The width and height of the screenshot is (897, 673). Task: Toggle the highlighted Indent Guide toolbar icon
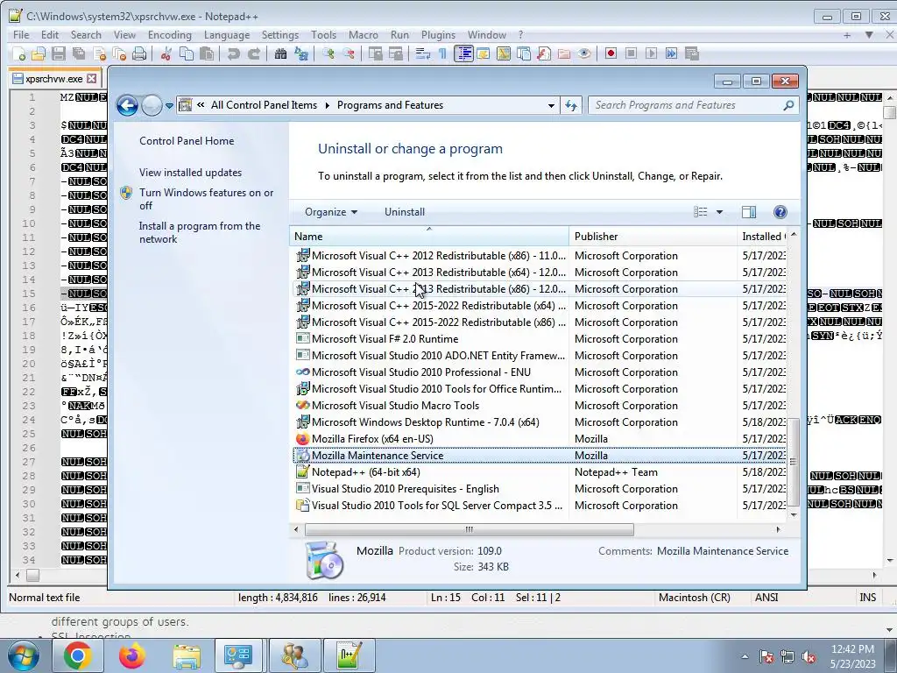coord(463,53)
